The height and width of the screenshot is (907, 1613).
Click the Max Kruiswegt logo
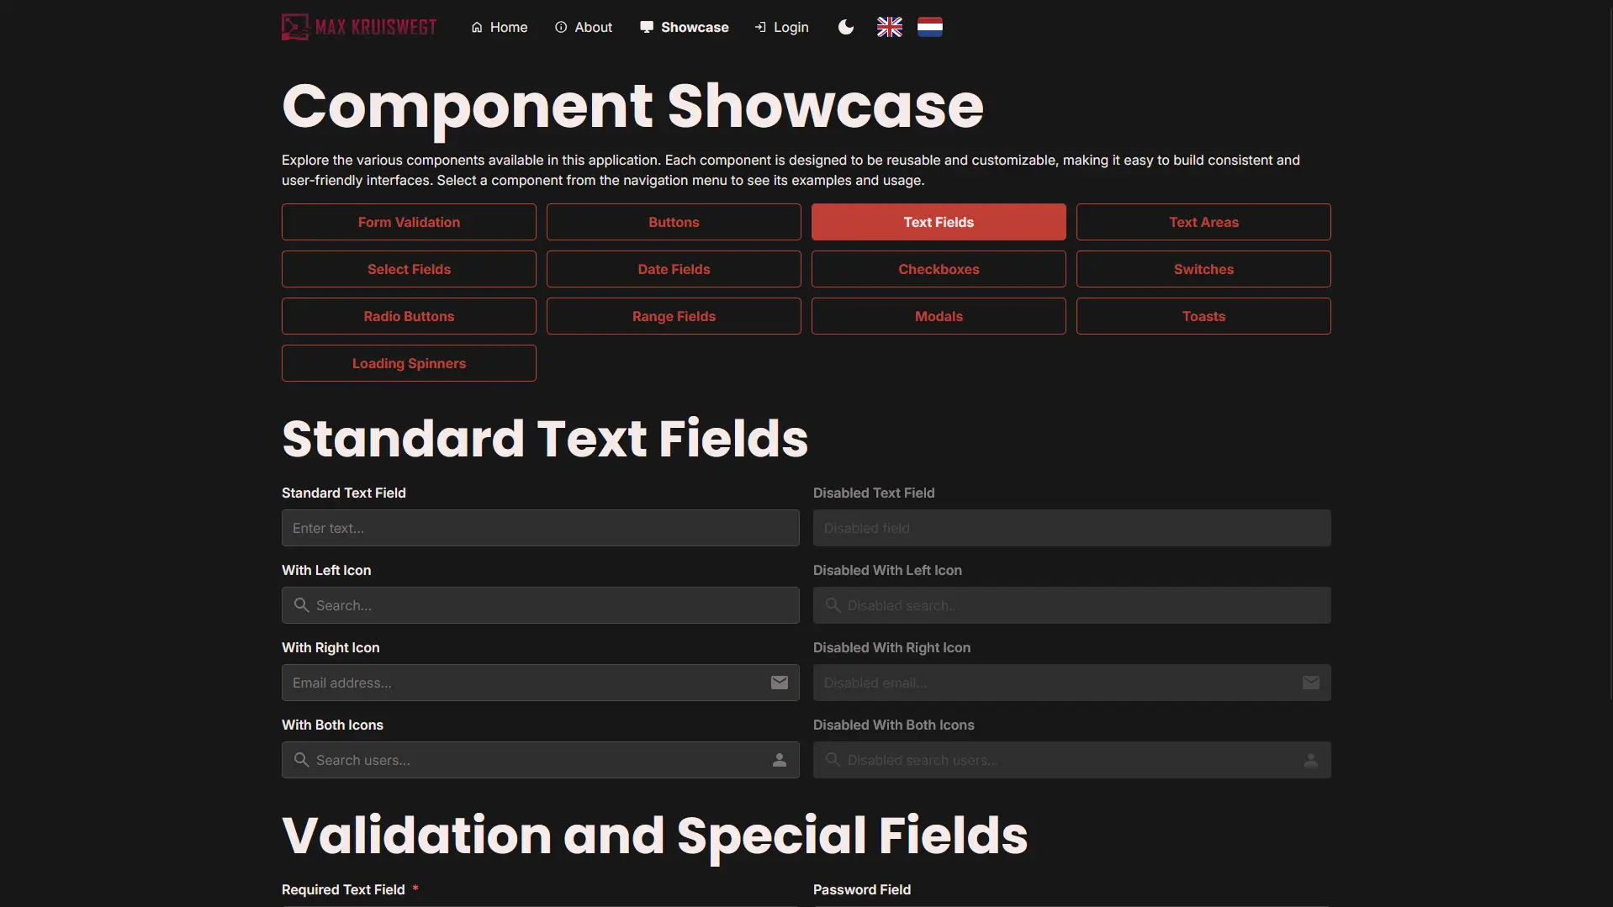(359, 27)
